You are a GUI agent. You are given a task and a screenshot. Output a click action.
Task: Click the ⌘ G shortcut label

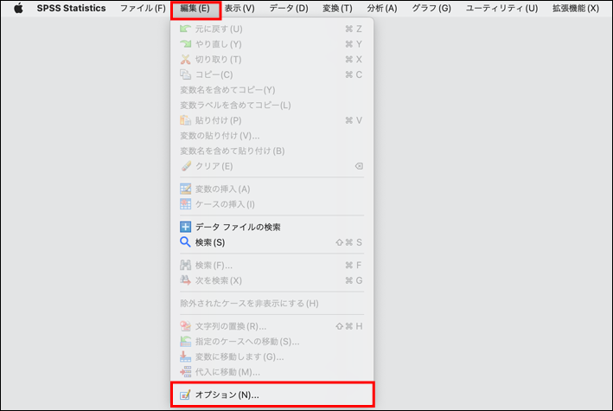pyautogui.click(x=354, y=280)
